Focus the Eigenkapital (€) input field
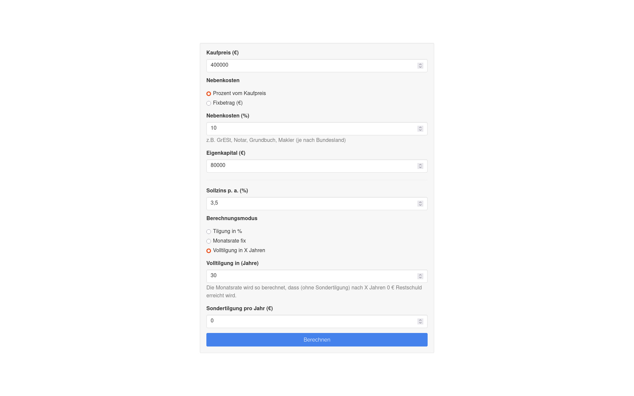The image size is (634, 396). [310, 166]
